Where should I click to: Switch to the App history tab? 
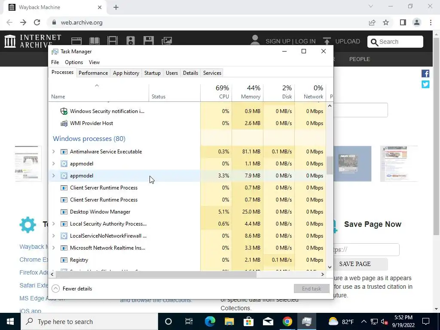point(126,73)
